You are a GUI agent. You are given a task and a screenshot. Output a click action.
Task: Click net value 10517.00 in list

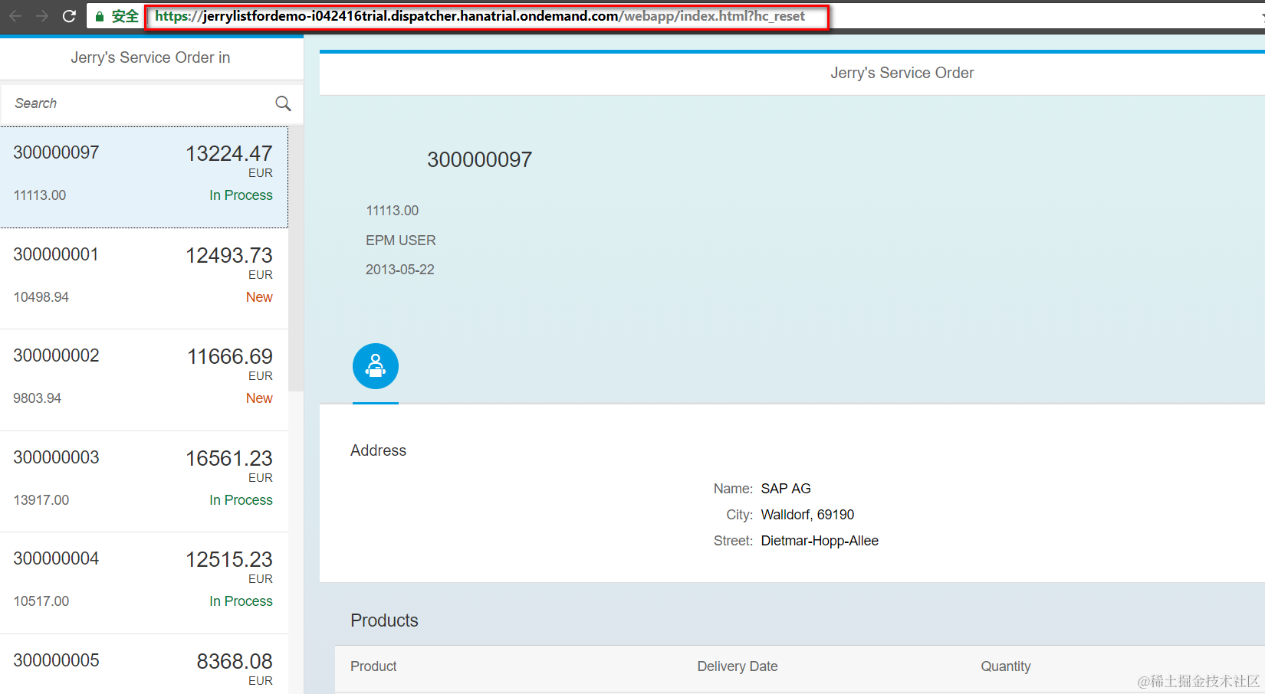pyautogui.click(x=41, y=601)
